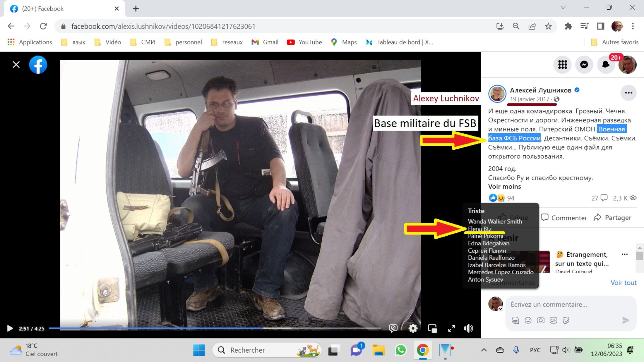The width and height of the screenshot is (644, 362).
Task: Close the video viewer with the X icon
Action: coord(16,64)
